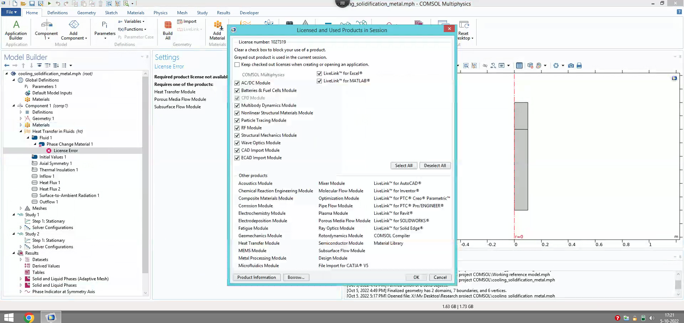Click the Product Information button
684x323 pixels.
tap(257, 277)
